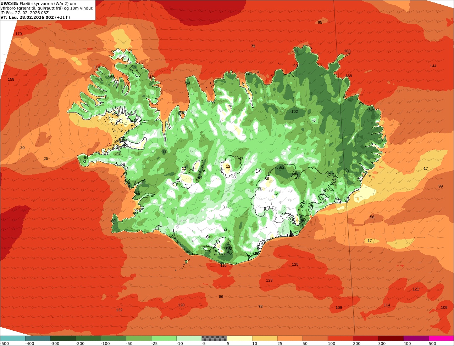Click the map value 120
The height and width of the screenshot is (346, 454).
tap(181, 305)
